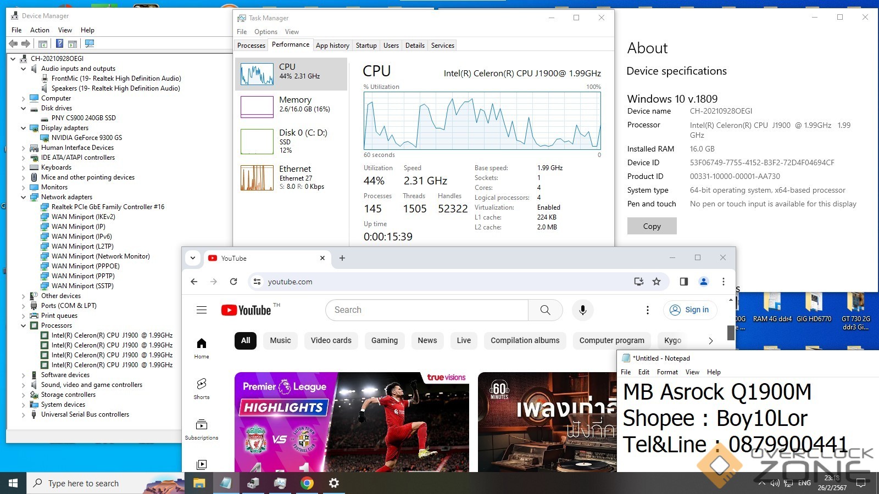Open the Format menu in Notepad
879x494 pixels.
point(667,372)
